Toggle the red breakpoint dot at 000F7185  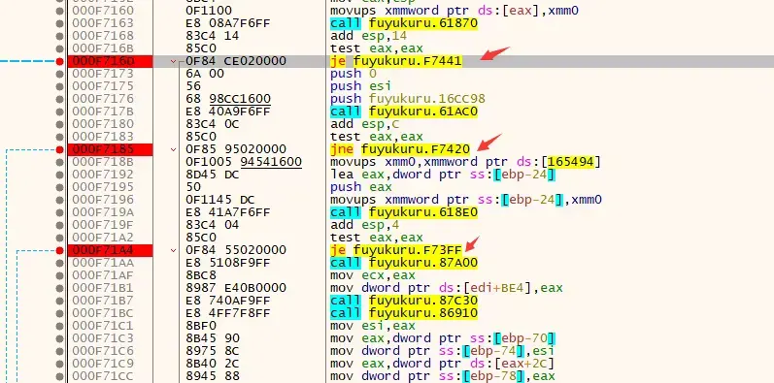[60, 149]
